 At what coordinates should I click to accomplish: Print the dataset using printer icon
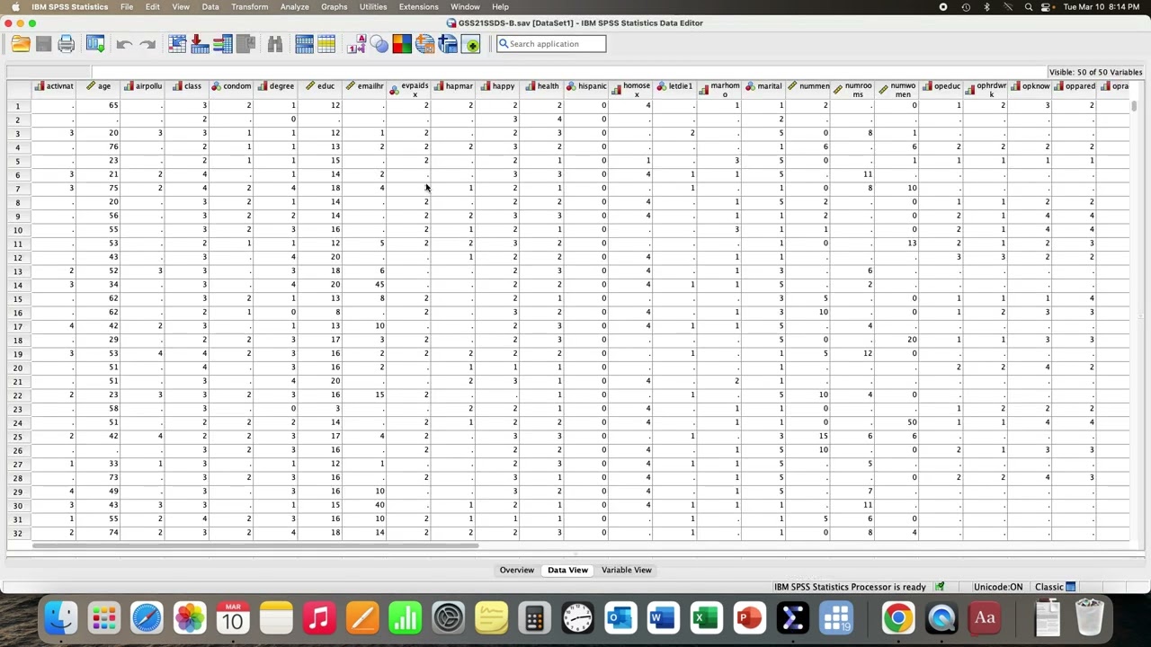[x=67, y=44]
